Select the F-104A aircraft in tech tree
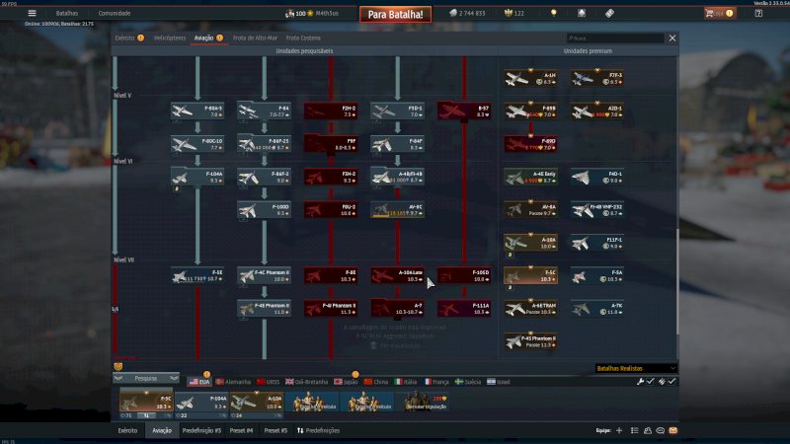This screenshot has height=444, width=790. tap(197, 178)
